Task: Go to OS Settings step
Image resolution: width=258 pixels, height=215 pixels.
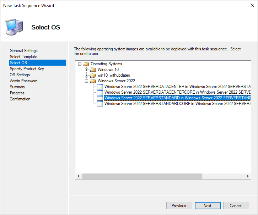Action: pyautogui.click(x=20, y=75)
